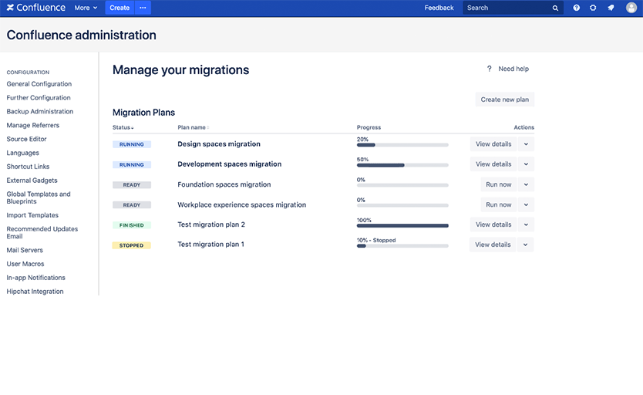Click the Create button
The height and width of the screenshot is (395, 643).
coord(120,8)
